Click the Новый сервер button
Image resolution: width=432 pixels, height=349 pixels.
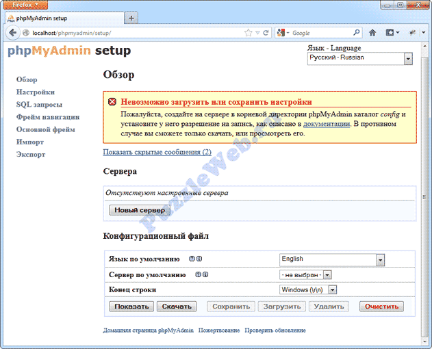[x=140, y=210]
